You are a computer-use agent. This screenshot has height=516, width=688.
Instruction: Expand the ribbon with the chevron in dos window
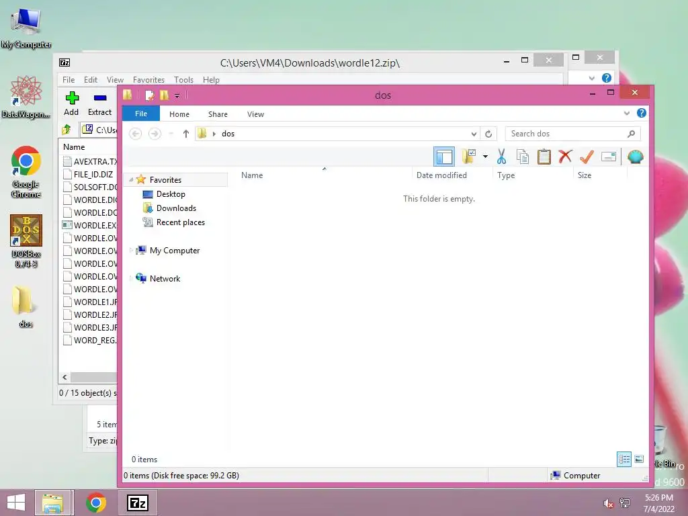(x=627, y=113)
